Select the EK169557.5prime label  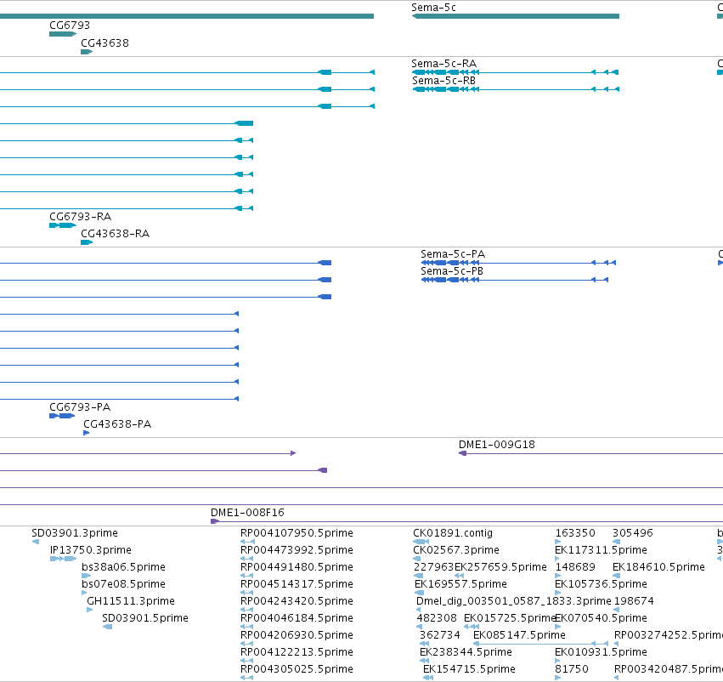(x=460, y=583)
